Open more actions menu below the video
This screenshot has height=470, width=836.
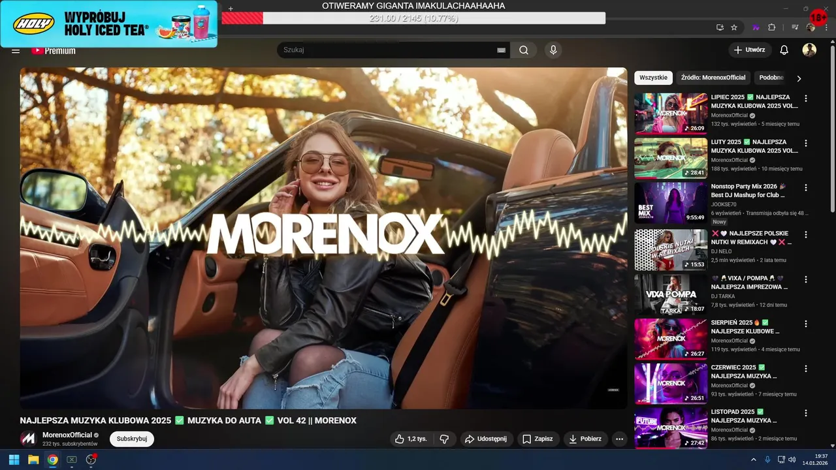point(620,439)
